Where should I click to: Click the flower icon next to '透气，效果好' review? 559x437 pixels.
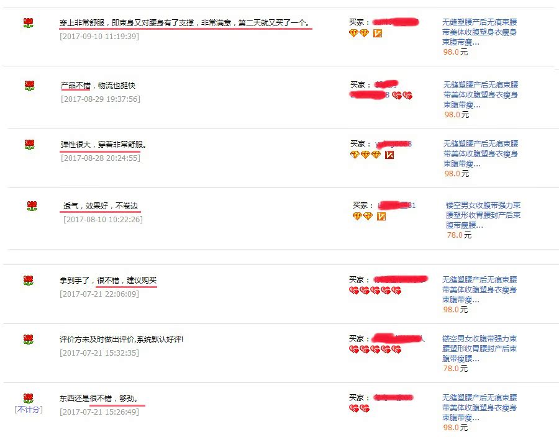tap(32, 206)
